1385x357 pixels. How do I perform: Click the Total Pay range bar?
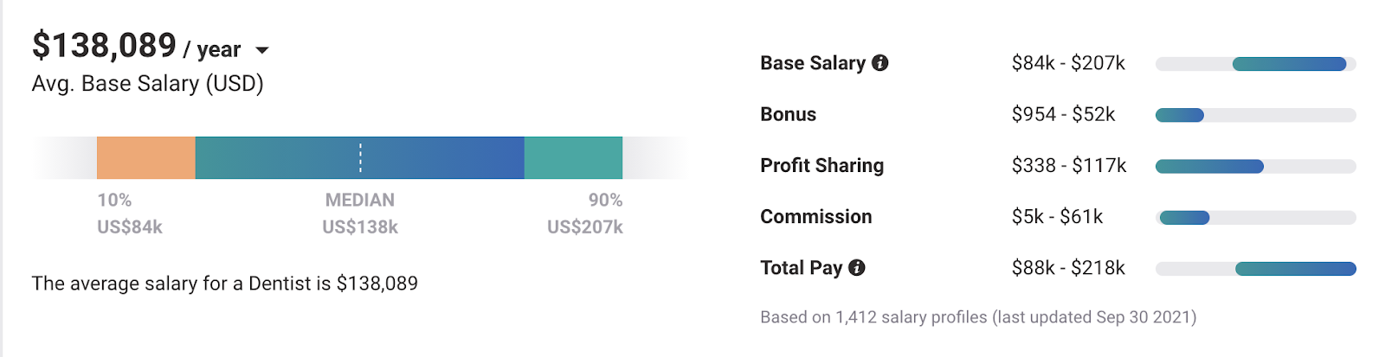coord(1255,269)
